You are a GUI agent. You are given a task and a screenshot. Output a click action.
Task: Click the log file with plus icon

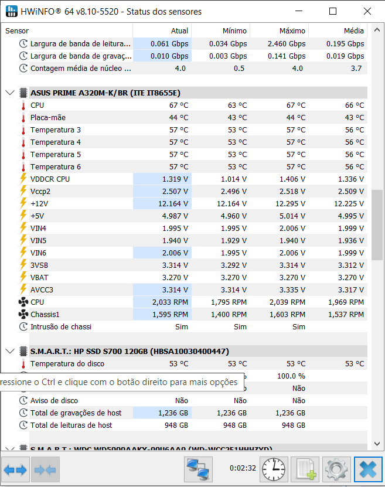click(x=305, y=469)
